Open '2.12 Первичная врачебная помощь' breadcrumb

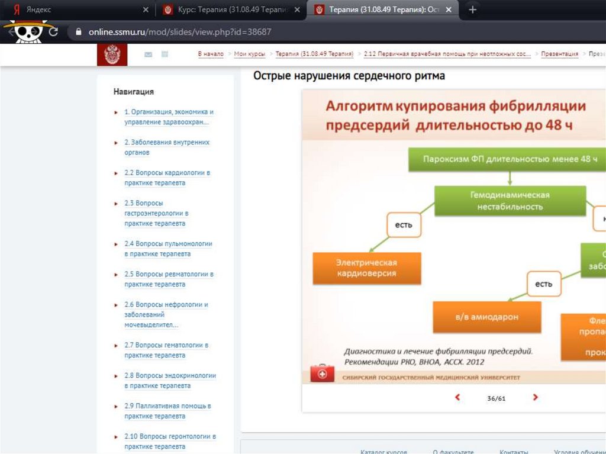pos(447,54)
